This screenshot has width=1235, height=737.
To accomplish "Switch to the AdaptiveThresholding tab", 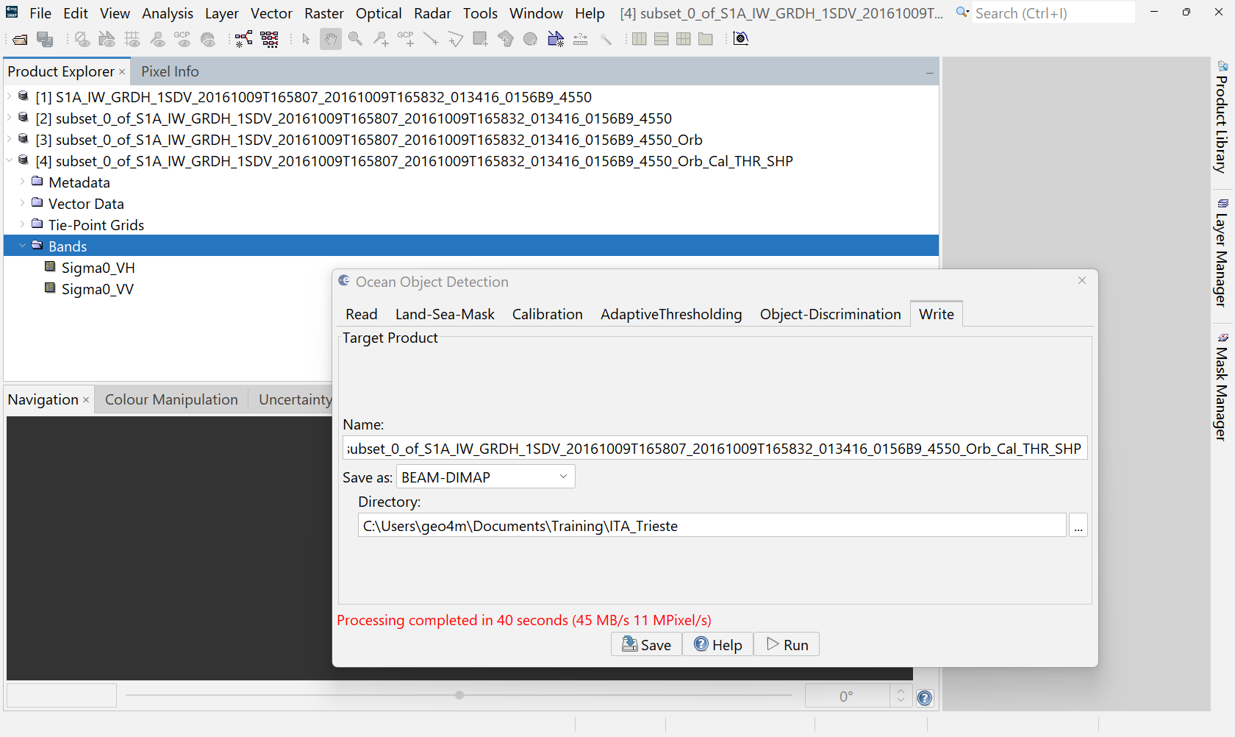I will coord(671,314).
